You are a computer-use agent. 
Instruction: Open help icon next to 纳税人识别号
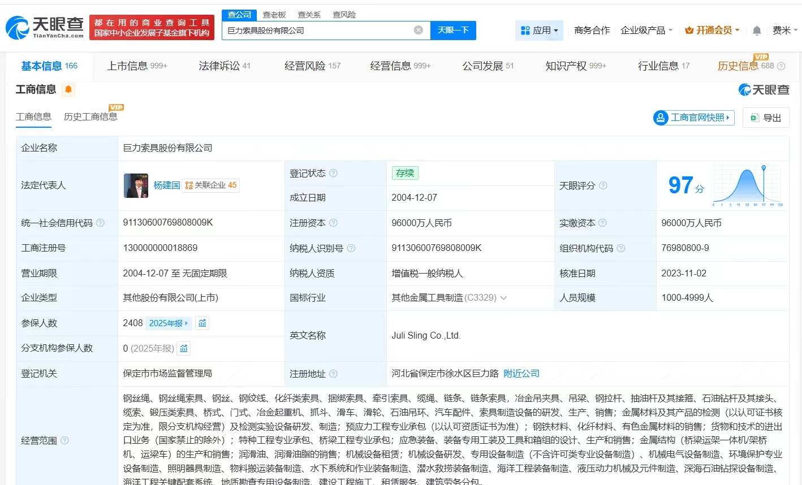coord(351,248)
